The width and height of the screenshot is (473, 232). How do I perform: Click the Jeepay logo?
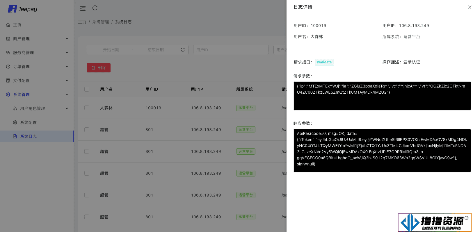pyautogui.click(x=22, y=9)
